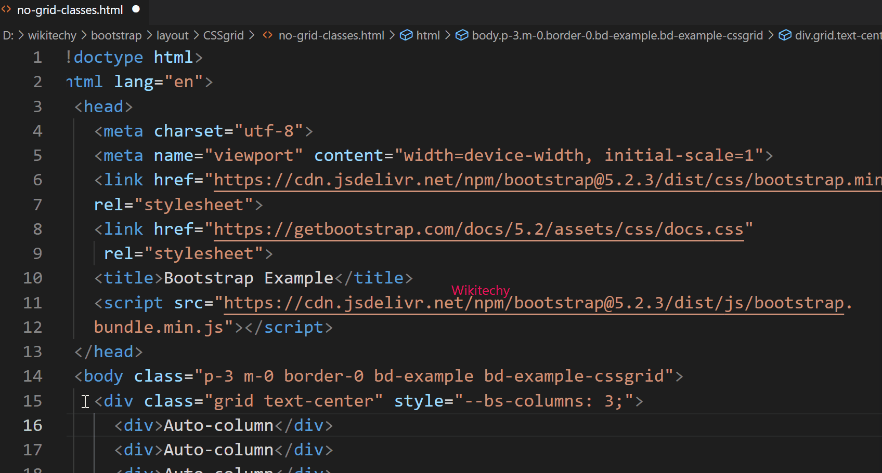Screen dimensions: 882x473
Task: Click the unsaved changes dot on the tab
Action: (x=136, y=8)
